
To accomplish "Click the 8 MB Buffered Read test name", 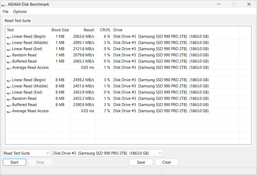I will [24, 105].
